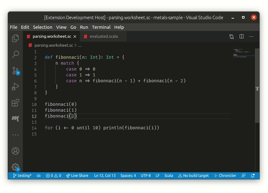Open the Manage gear menu
This screenshot has width=268, height=193.
(15, 166)
